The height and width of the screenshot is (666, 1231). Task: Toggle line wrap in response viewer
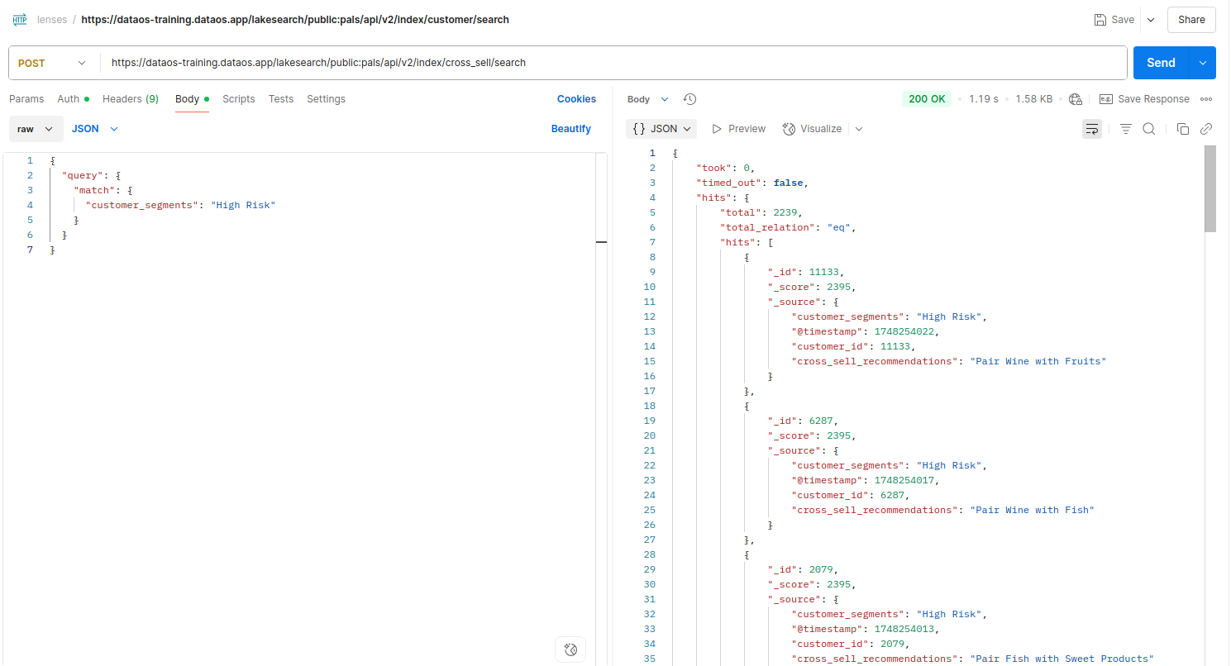1092,129
